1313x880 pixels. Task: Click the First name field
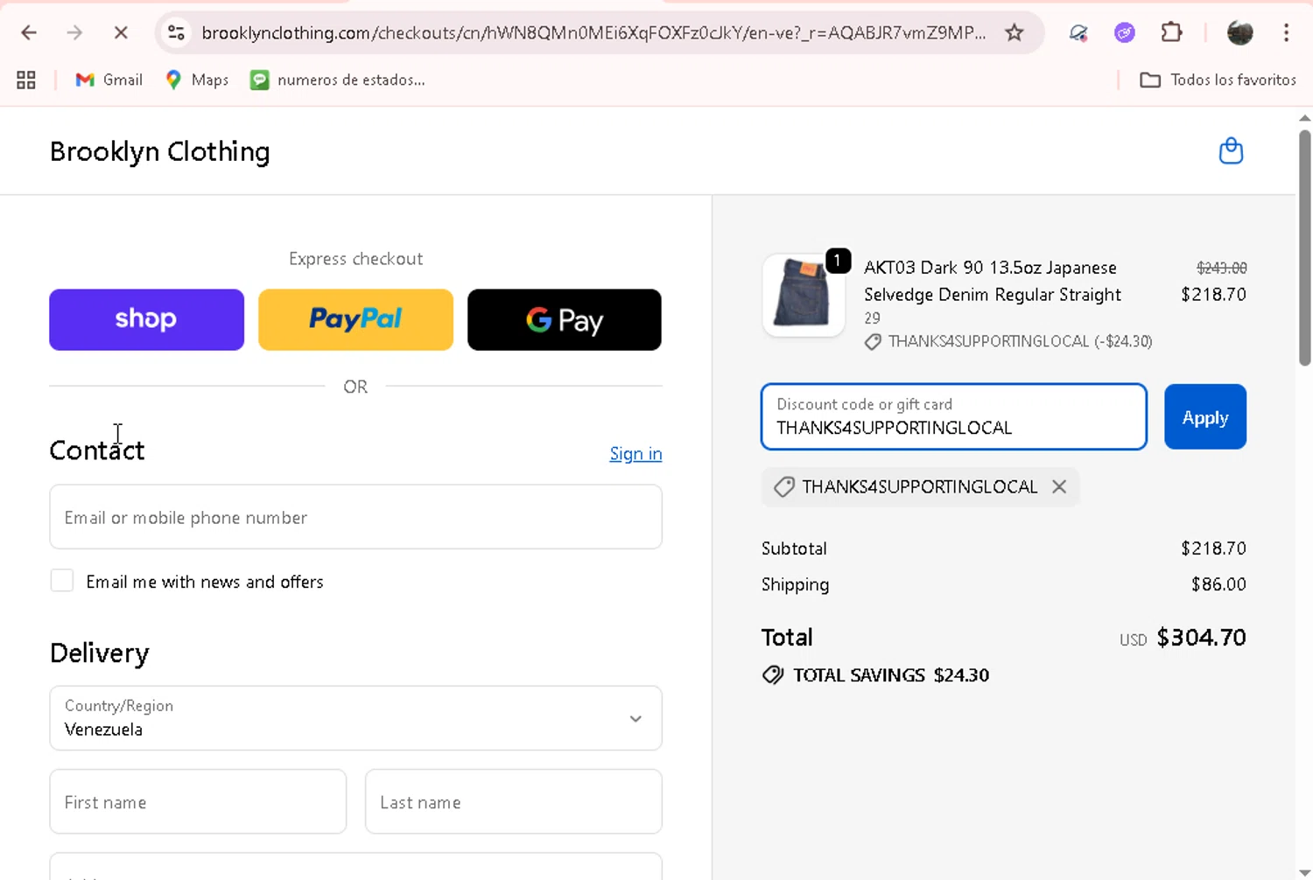[198, 801]
